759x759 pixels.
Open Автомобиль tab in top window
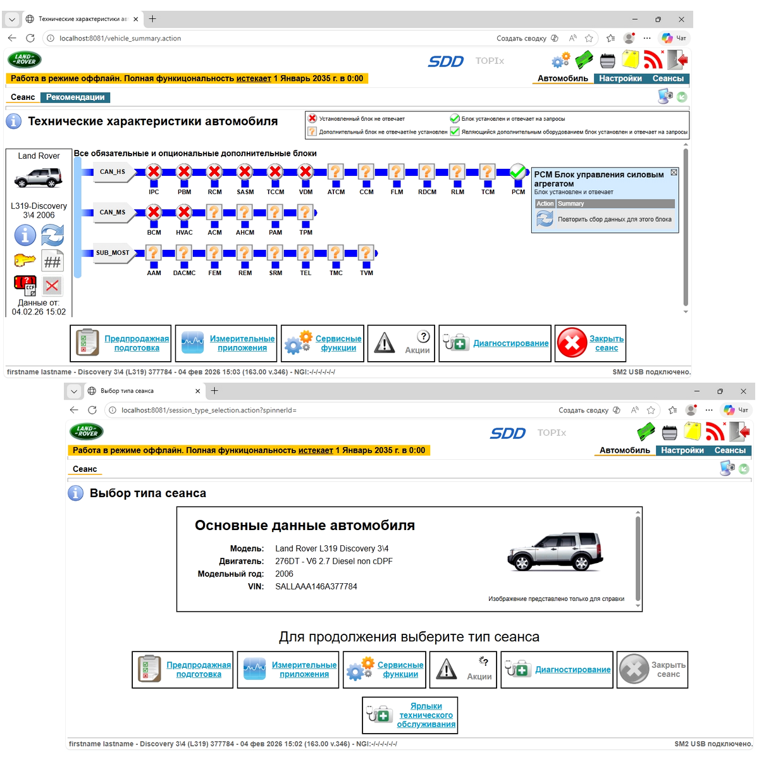pyautogui.click(x=563, y=78)
